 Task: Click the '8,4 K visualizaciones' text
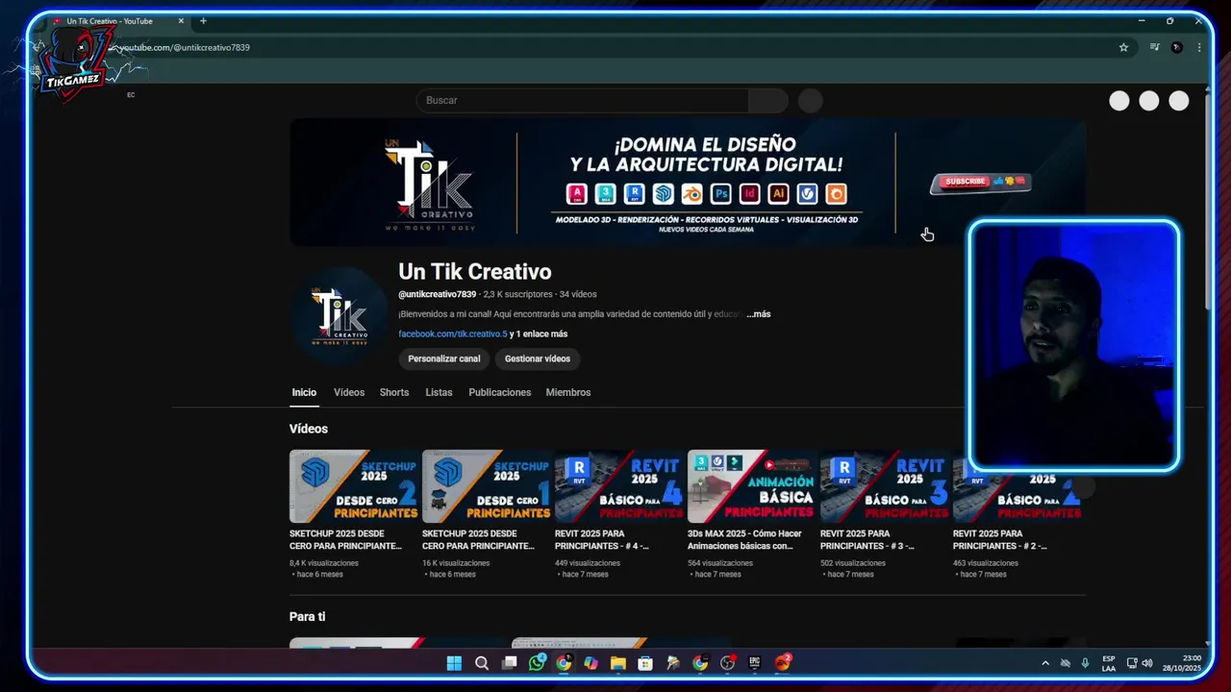point(324,563)
